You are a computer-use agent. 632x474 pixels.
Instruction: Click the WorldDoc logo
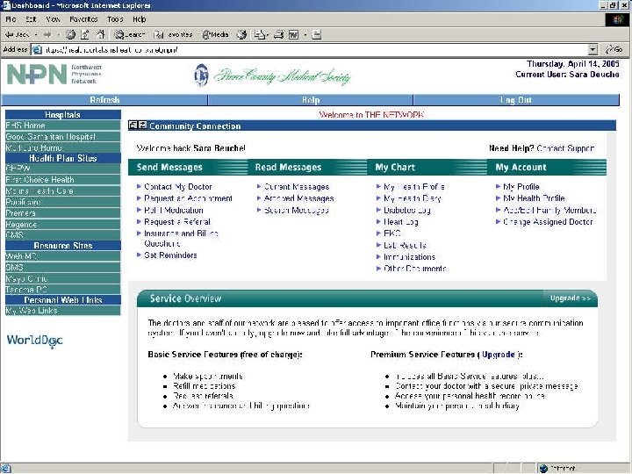click(34, 341)
